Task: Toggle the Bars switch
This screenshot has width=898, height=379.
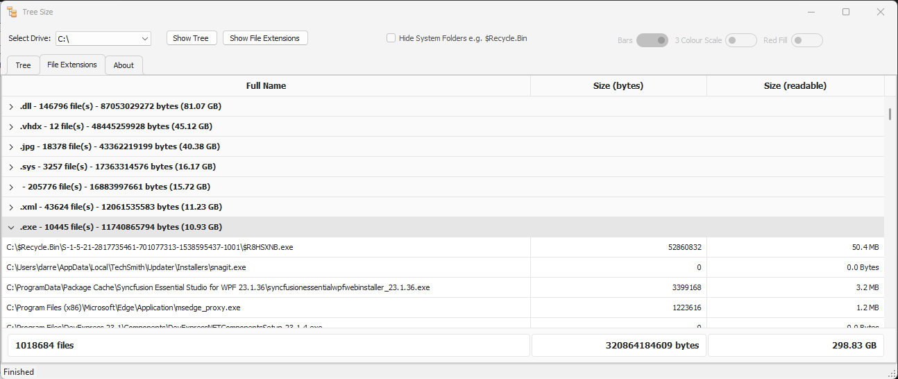Action: (652, 40)
